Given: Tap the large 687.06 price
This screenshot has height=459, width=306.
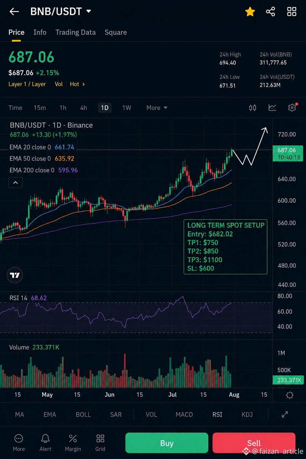Looking at the screenshot, I should [x=31, y=57].
